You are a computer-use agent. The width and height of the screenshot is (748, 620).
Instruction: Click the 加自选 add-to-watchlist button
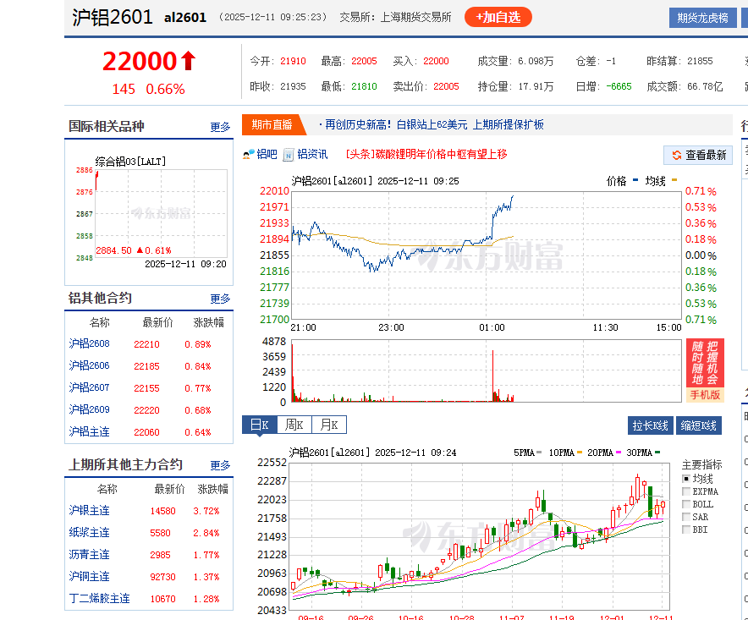point(498,17)
